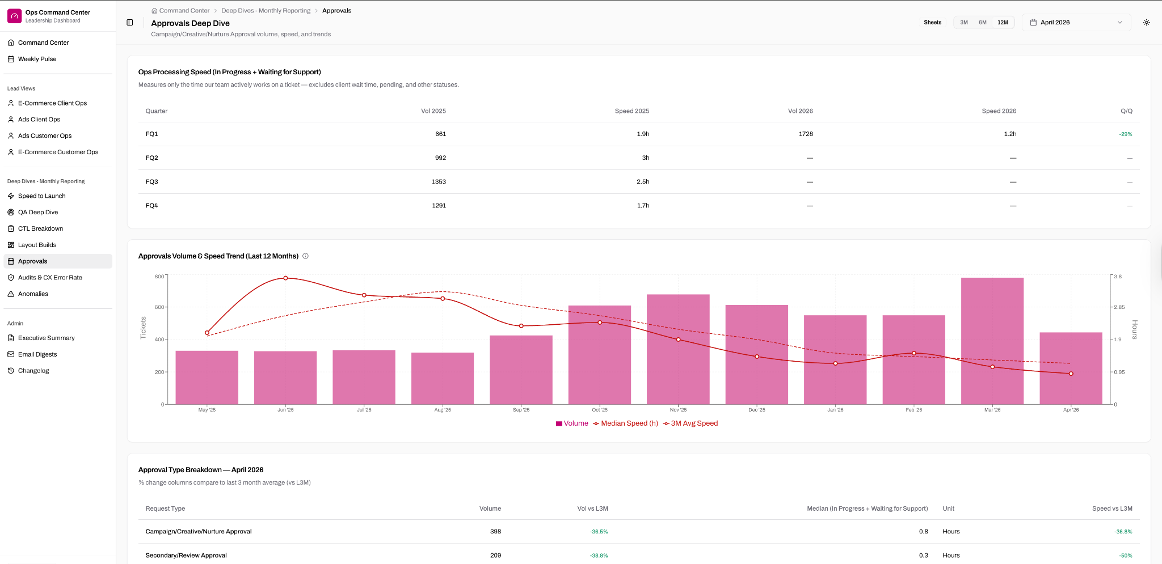Viewport: 1162px width, 564px height.
Task: Click Campaign/Creative/Nurture Approval row label
Action: (199, 532)
